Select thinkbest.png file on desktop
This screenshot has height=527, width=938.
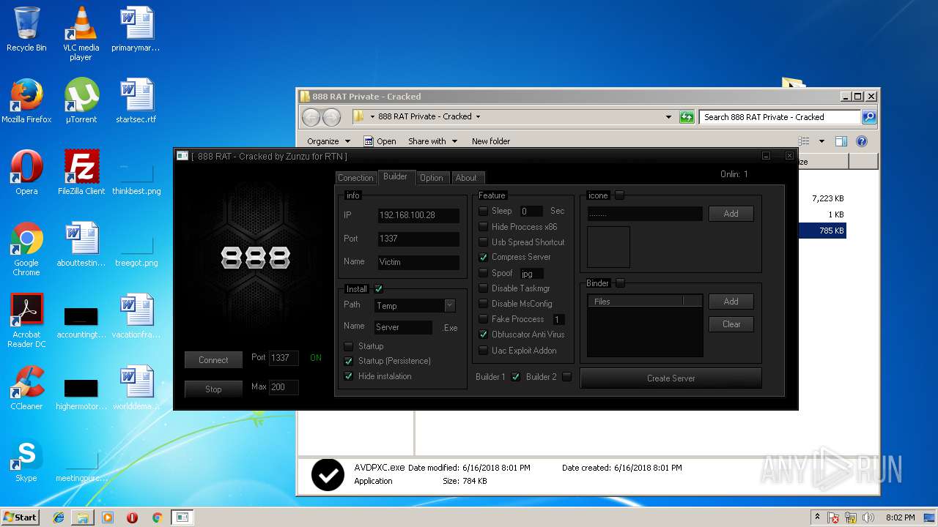136,180
